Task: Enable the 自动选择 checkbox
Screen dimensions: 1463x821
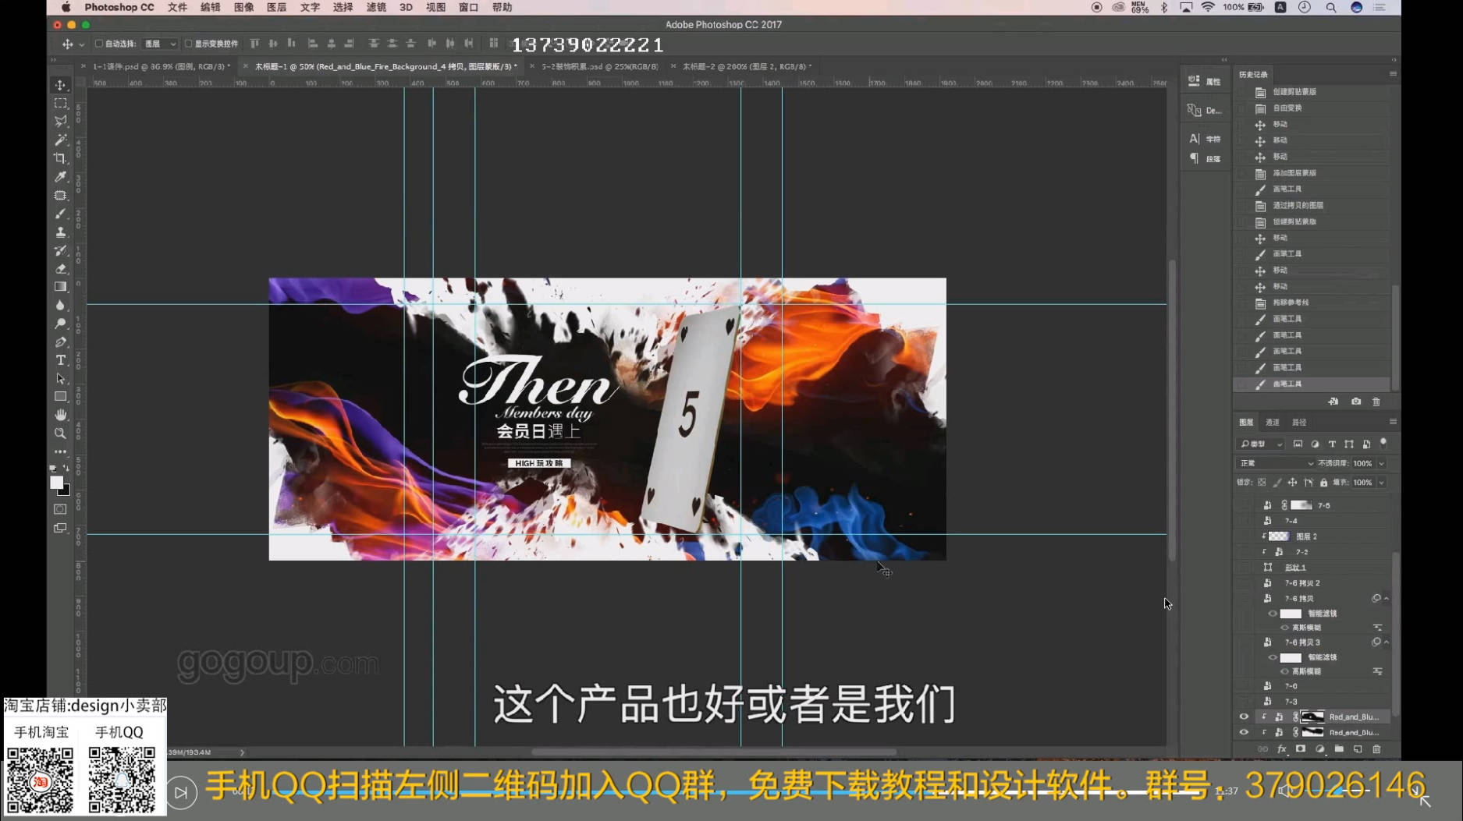Action: click(99, 44)
